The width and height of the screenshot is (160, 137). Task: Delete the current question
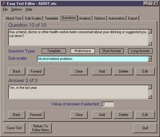click(x=123, y=71)
